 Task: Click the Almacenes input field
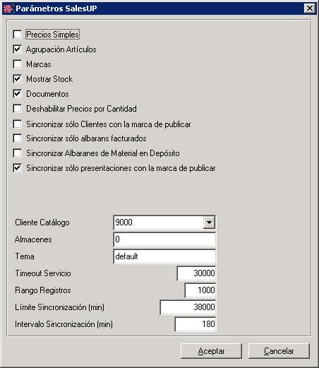pyautogui.click(x=164, y=239)
